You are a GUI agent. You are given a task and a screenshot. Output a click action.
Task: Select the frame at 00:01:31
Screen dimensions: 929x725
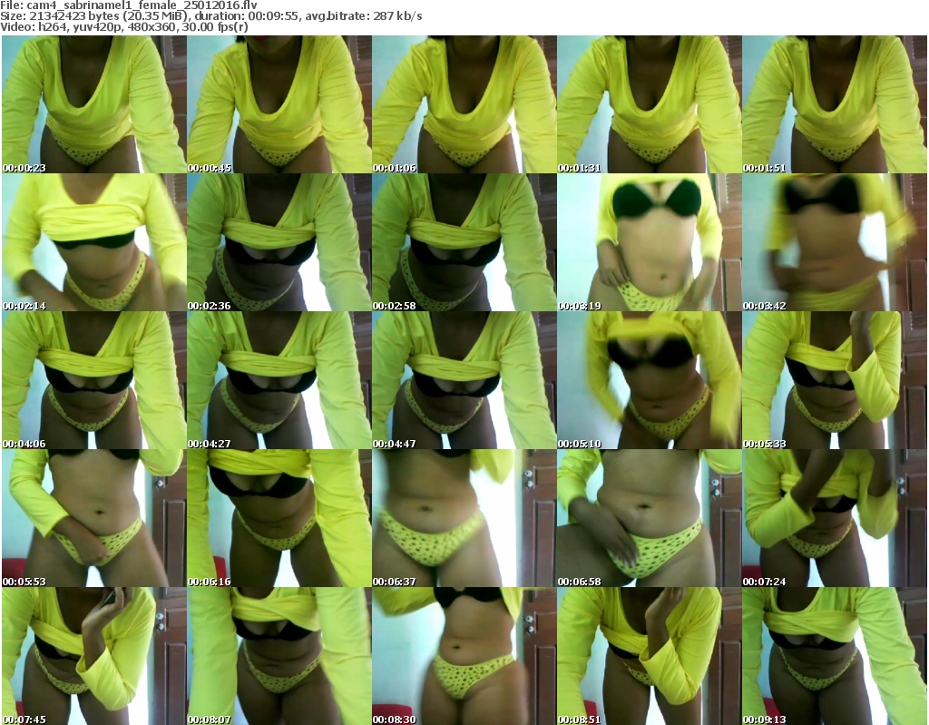pos(650,104)
